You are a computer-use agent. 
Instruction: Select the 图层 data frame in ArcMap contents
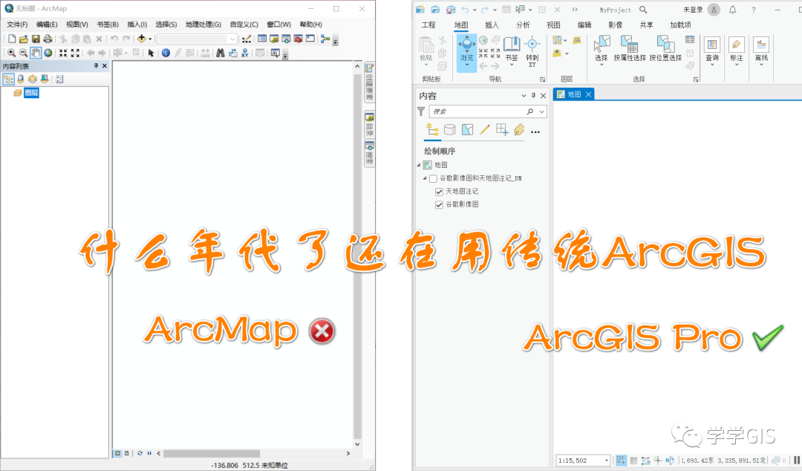click(31, 93)
